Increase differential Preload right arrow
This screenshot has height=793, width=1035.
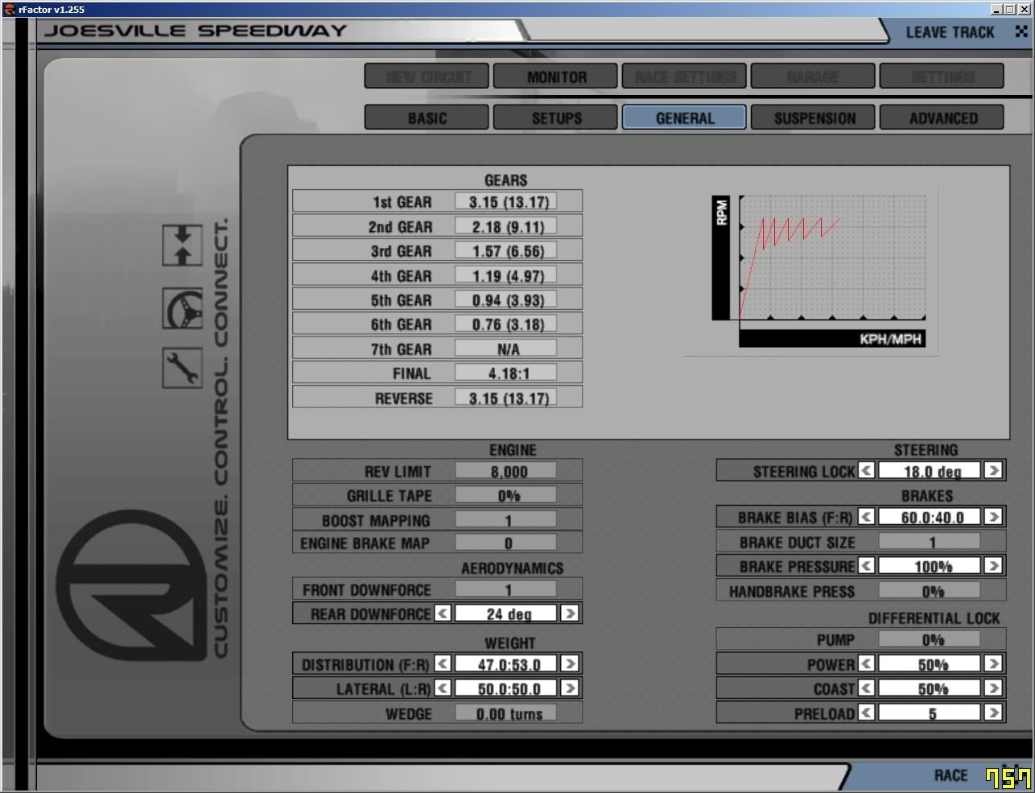click(993, 712)
